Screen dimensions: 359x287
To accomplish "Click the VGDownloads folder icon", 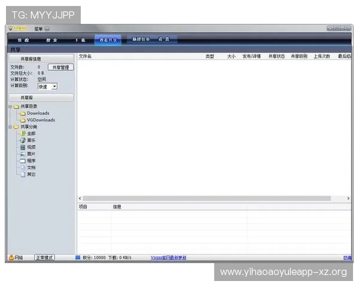I will tap(23, 120).
